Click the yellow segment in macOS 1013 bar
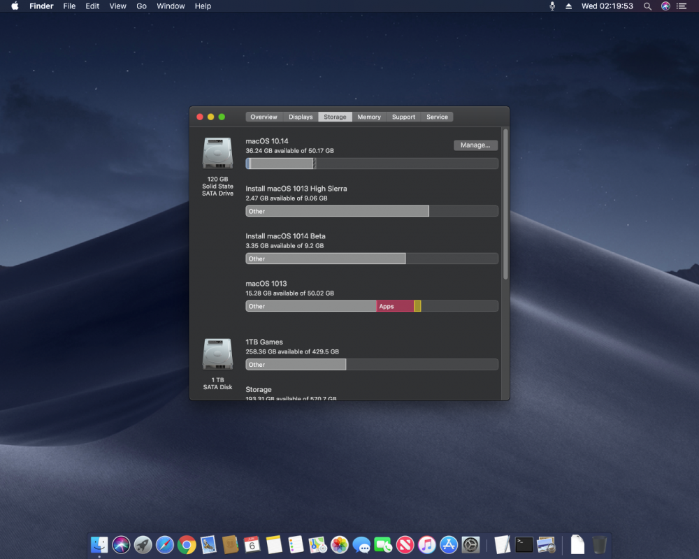Screen dimensions: 699x559 click(417, 306)
